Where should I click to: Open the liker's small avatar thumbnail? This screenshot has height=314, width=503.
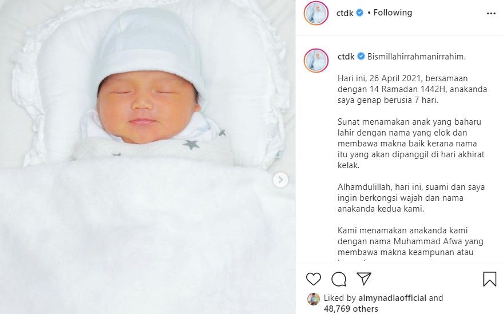(314, 299)
